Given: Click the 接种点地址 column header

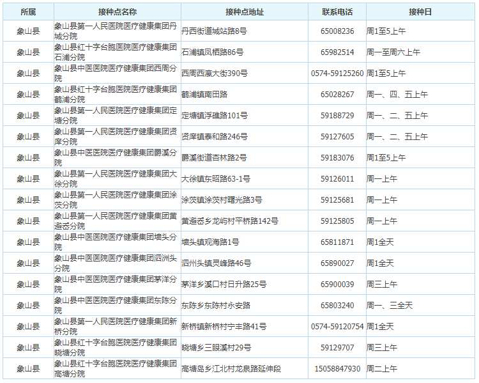Looking at the screenshot, I should 245,12.
